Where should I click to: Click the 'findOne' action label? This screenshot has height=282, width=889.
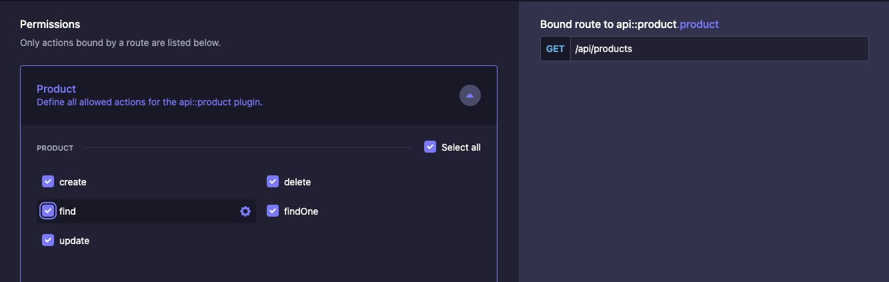(x=301, y=211)
